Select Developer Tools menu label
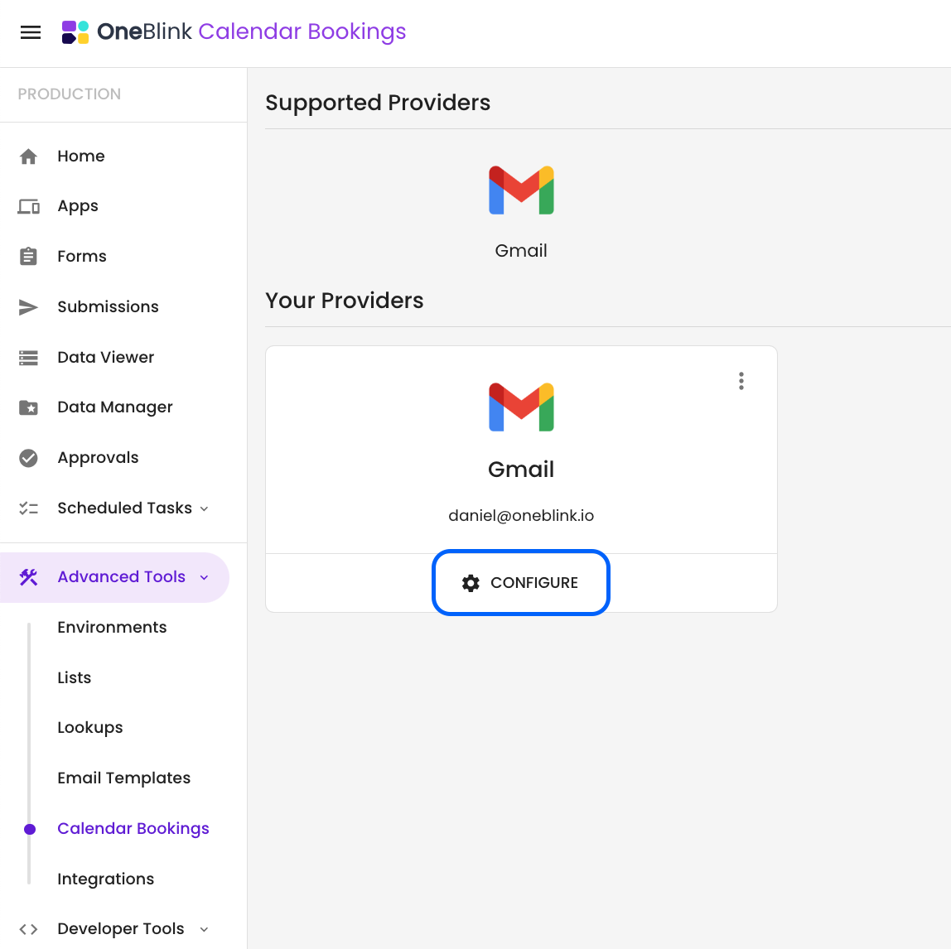 [121, 929]
